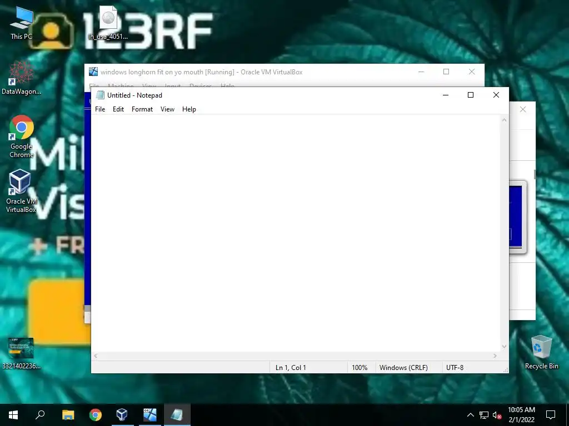The image size is (569, 426).
Task: Open the muted volume tray icon
Action: 497,415
